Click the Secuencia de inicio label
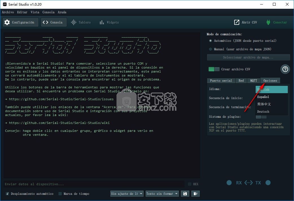Viewport: 294px width, 201px height. pyautogui.click(x=226, y=98)
